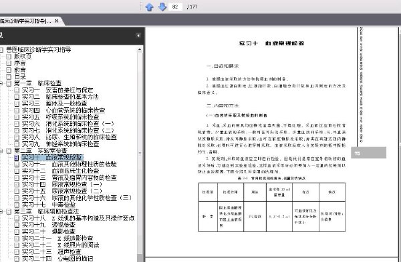Click the page heading 实习十 血液常规检验
The image size is (401, 262).
pyautogui.click(x=271, y=43)
